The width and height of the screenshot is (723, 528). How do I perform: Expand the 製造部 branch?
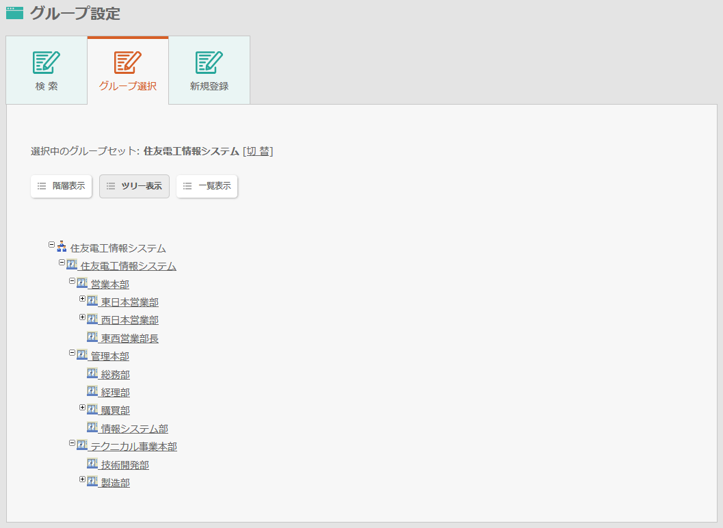click(82, 479)
